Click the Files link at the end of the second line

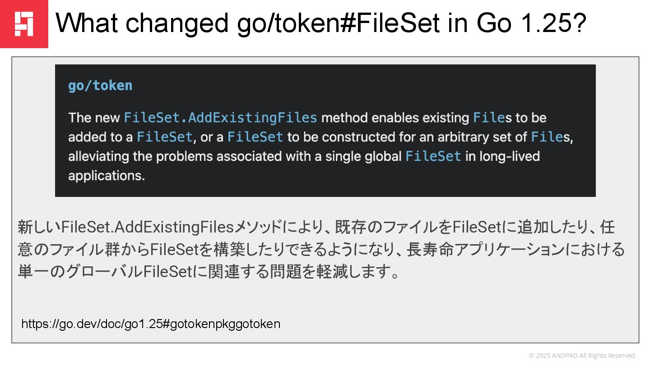point(547,137)
